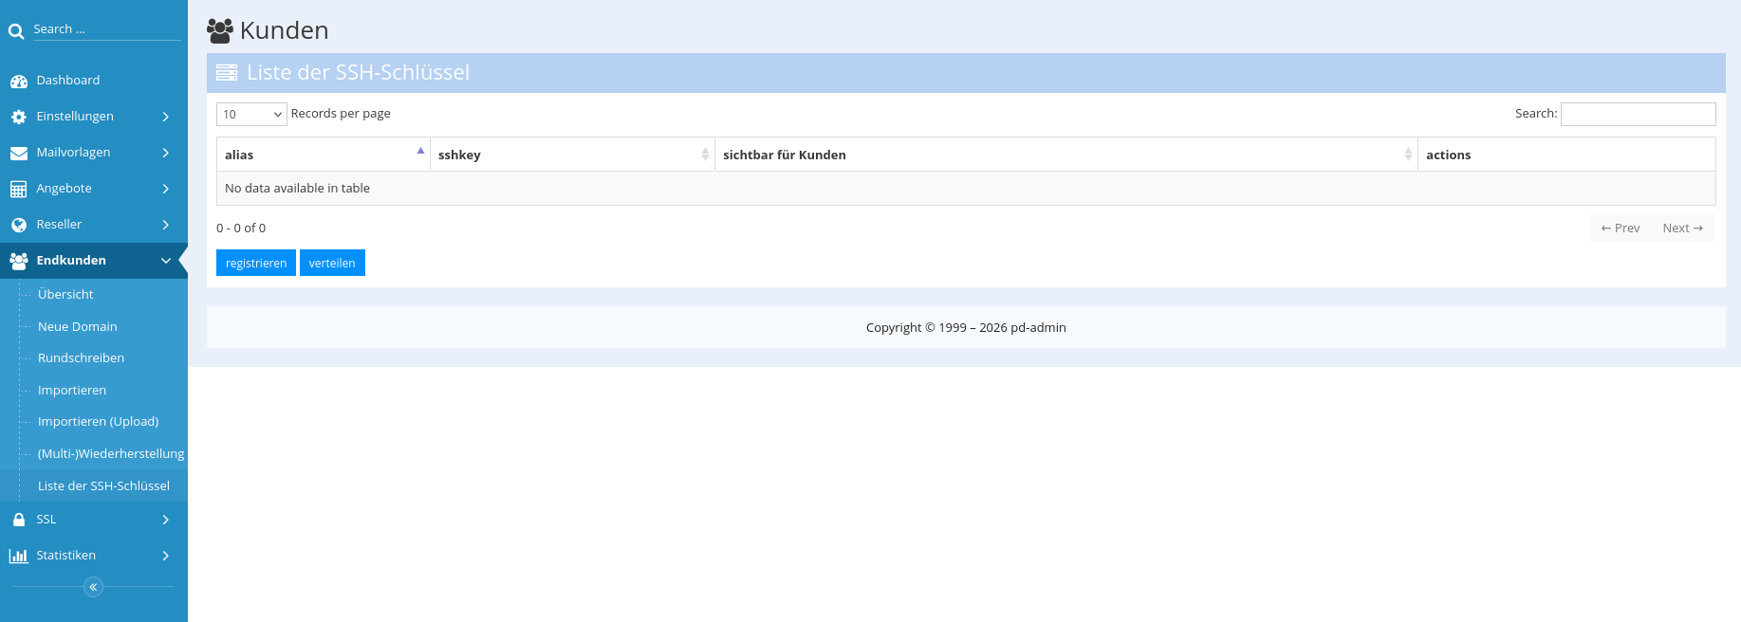Select Rundschreiben in the Endkunden menu
Viewport: 1741px width, 622px height.
point(81,358)
